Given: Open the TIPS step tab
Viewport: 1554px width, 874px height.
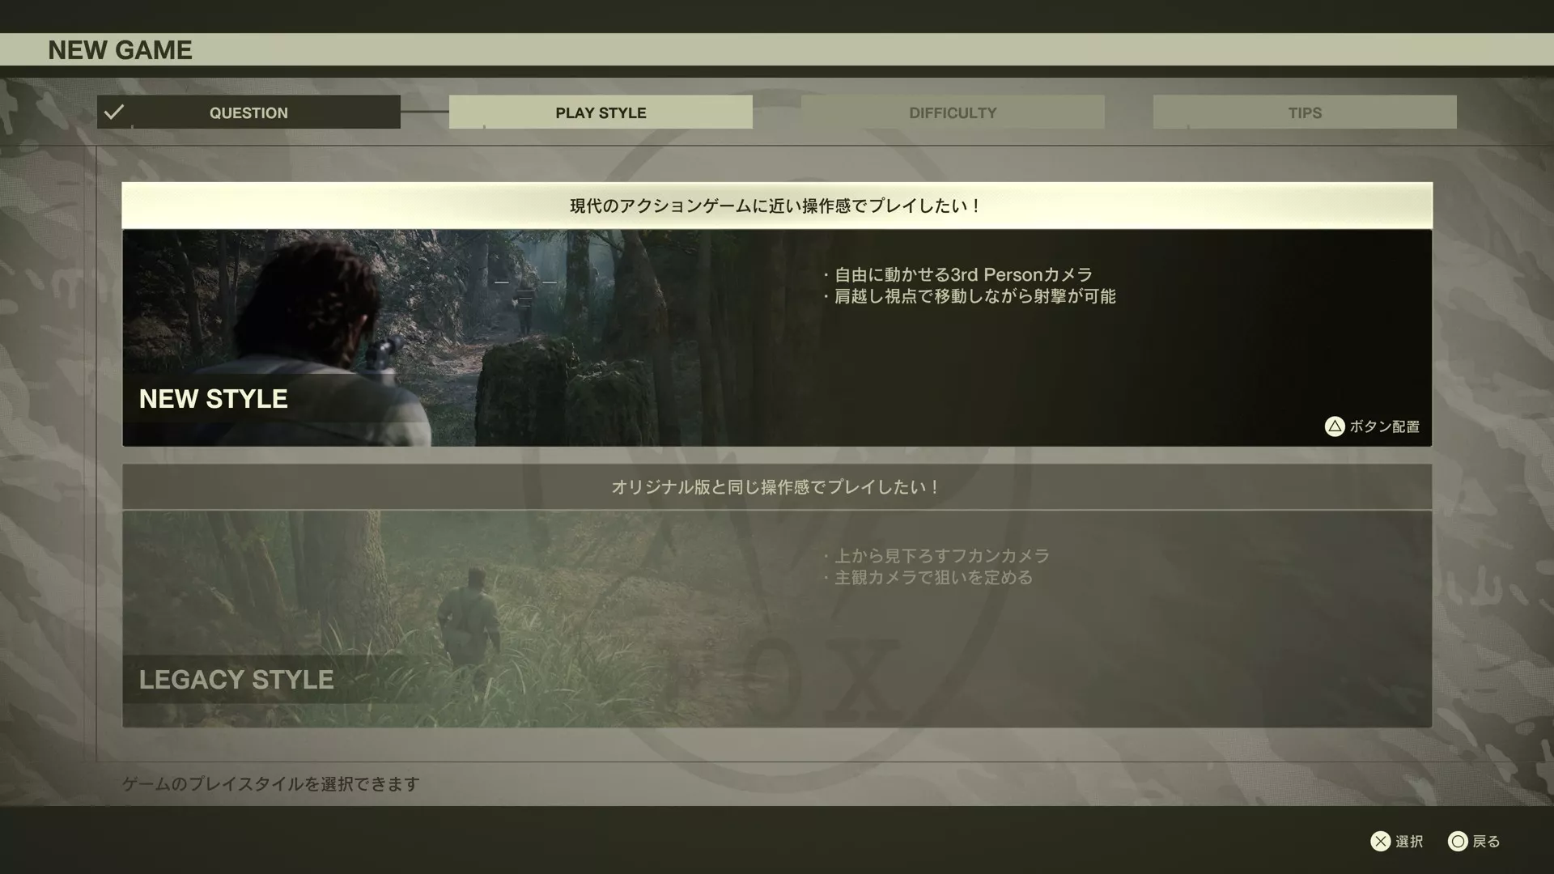Looking at the screenshot, I should 1305,112.
